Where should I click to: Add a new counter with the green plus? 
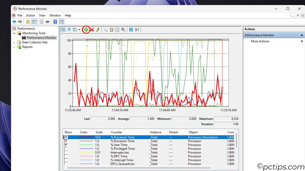(86, 30)
